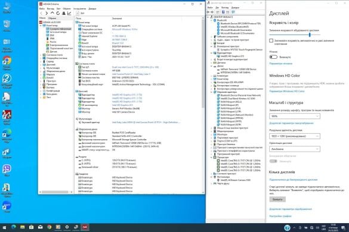Launch Microsoft Edge from the taskbar

pos(14,227)
